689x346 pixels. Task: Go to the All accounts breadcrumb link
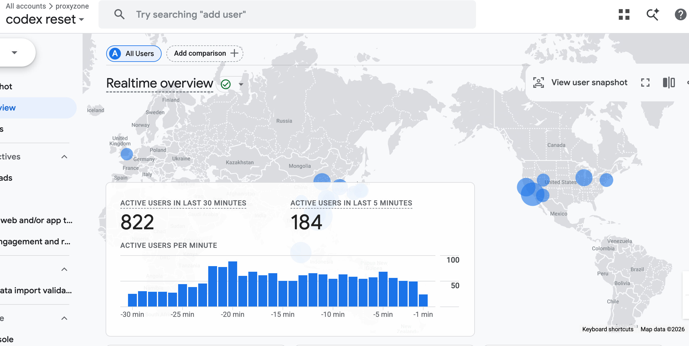(26, 6)
